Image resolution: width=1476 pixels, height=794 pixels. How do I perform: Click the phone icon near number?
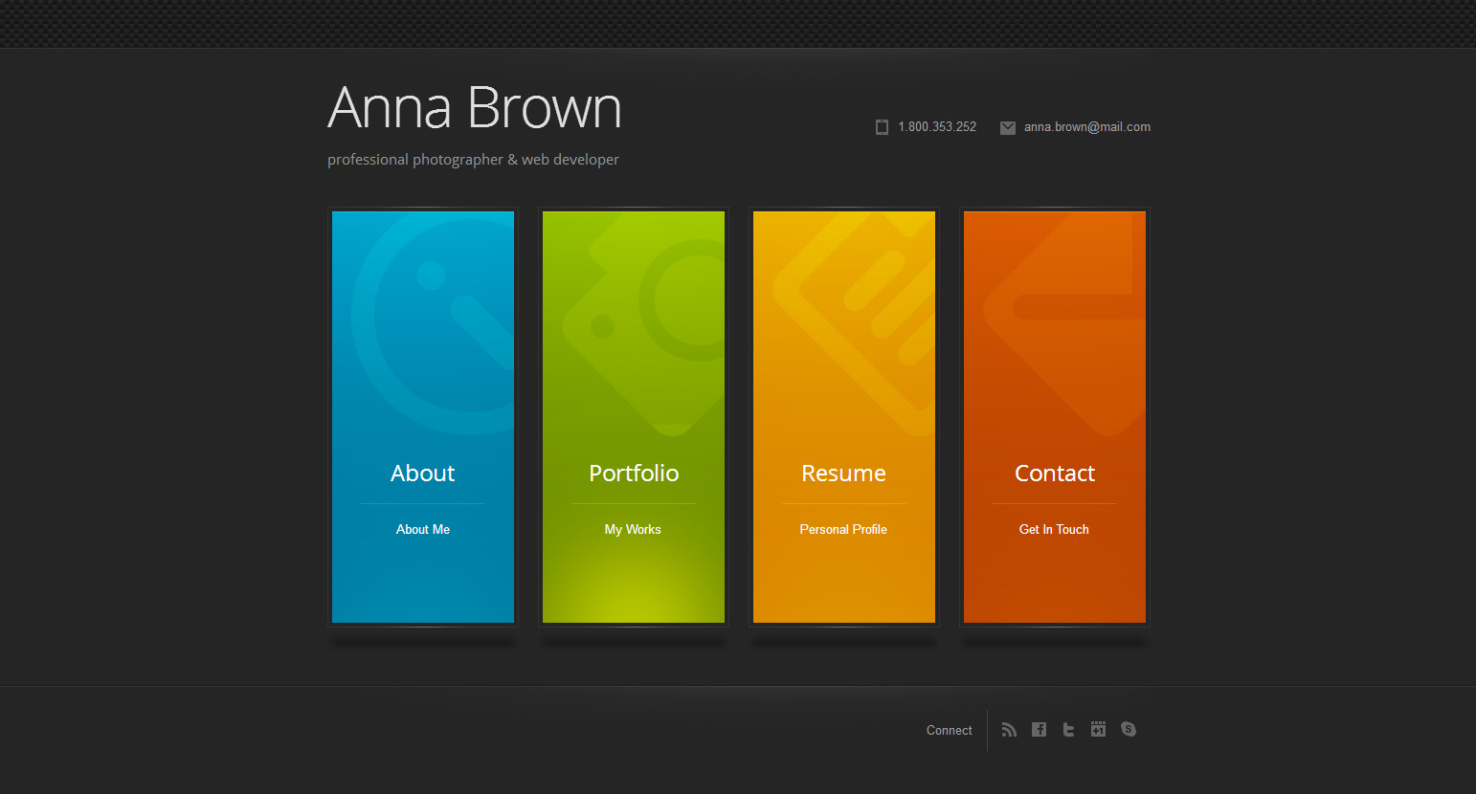click(x=882, y=127)
